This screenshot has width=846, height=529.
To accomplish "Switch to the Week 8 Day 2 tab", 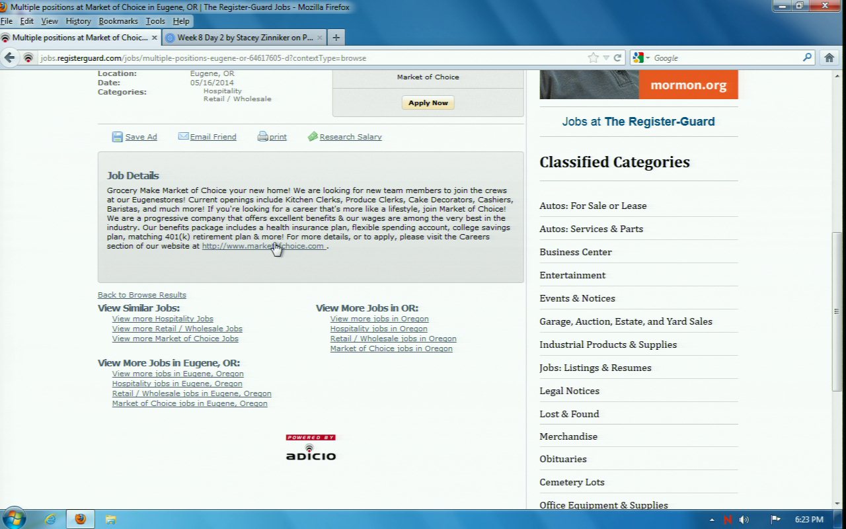I will click(242, 38).
